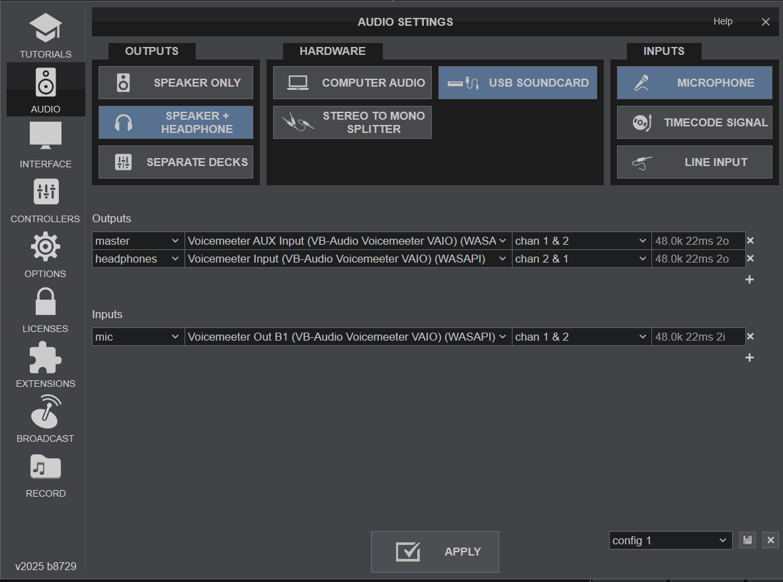Open the Options gear page
The width and height of the screenshot is (783, 582).
46,255
